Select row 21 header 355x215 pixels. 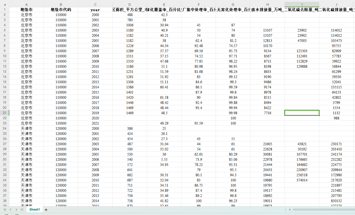pos(5,113)
